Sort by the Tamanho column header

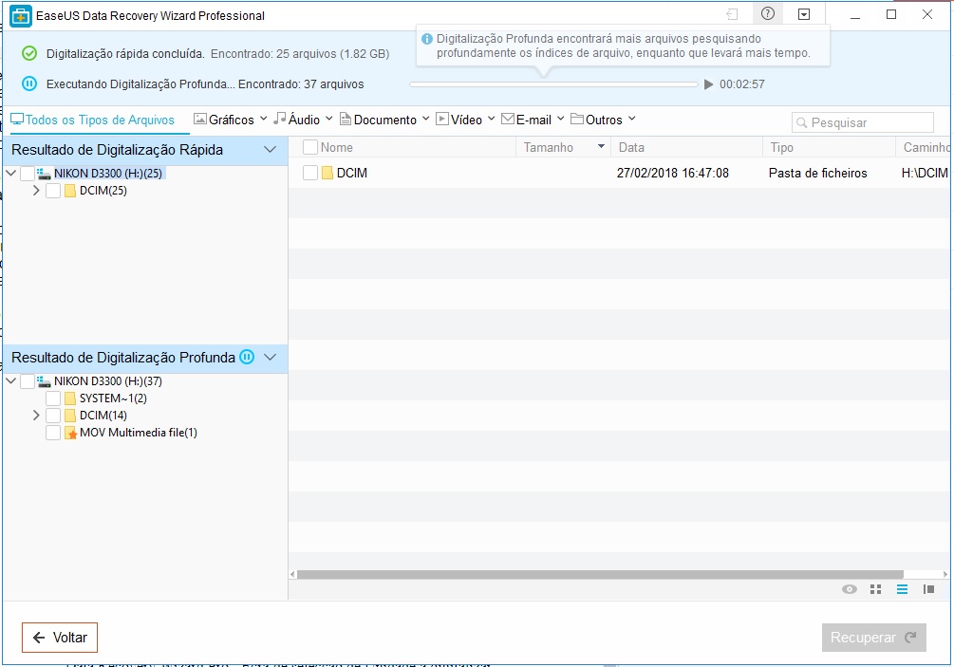(548, 147)
